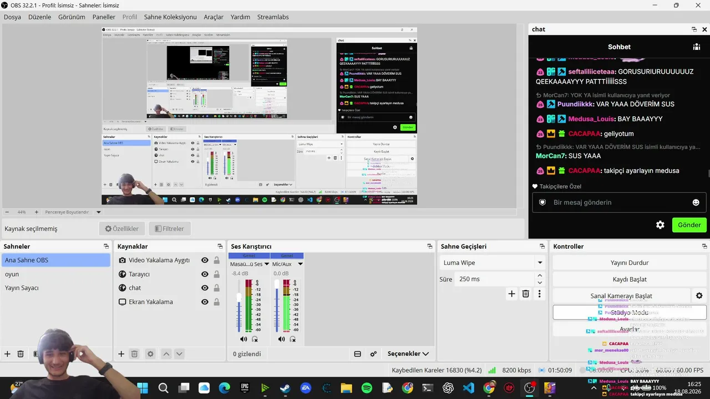Open the Görünüm menu
The image size is (710, 399).
72,17
